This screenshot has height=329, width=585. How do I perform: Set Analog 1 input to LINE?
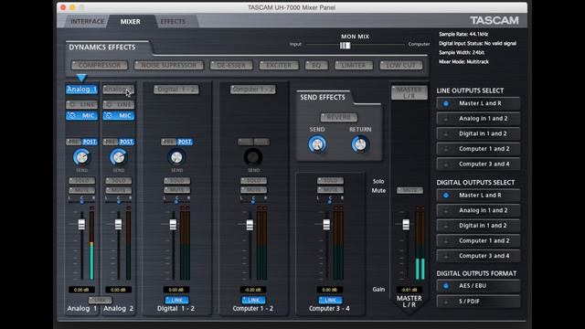coord(81,105)
